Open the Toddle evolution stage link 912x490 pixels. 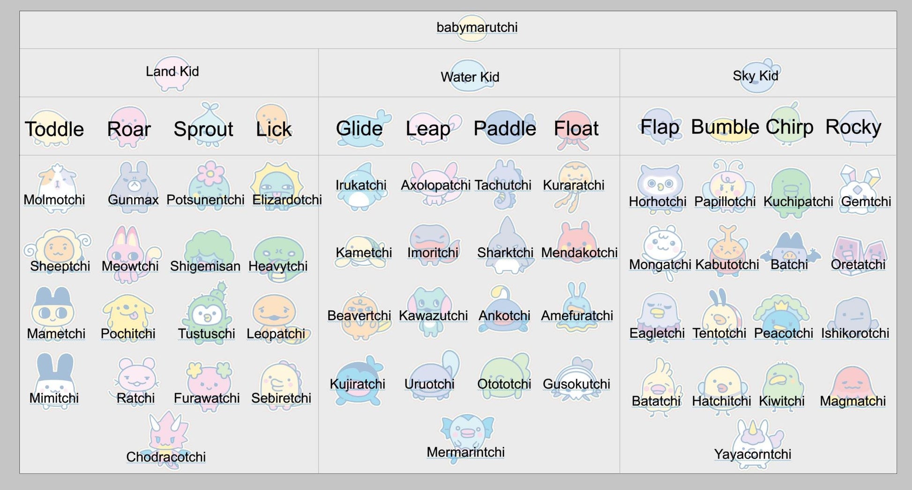click(x=54, y=129)
